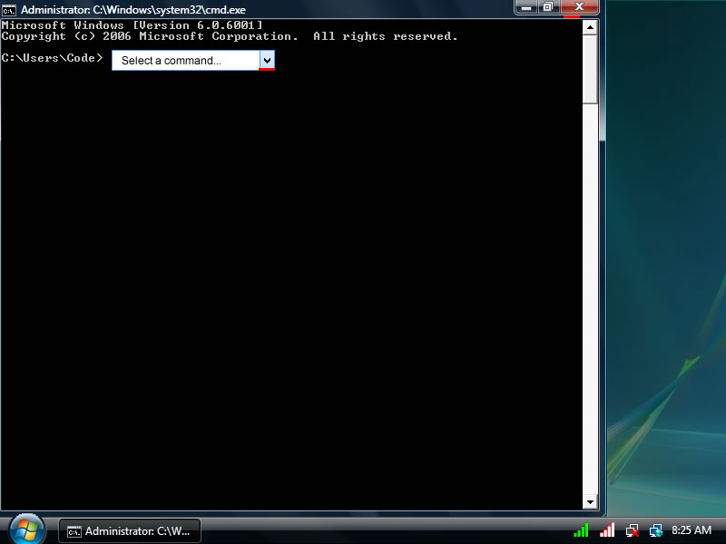The width and height of the screenshot is (726, 544).
Task: Click the desktop wallpaper beside the console
Action: [x=667, y=272]
